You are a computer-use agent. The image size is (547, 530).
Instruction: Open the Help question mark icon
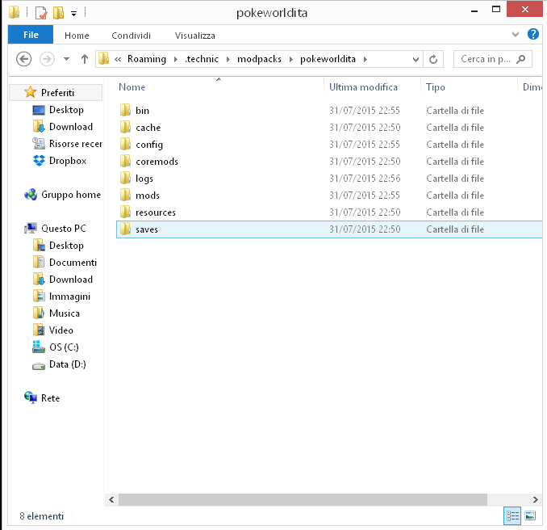[533, 34]
